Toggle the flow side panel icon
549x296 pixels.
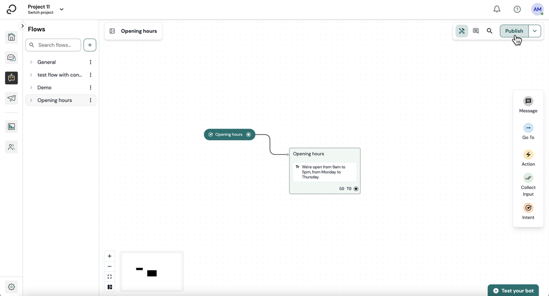coord(112,31)
